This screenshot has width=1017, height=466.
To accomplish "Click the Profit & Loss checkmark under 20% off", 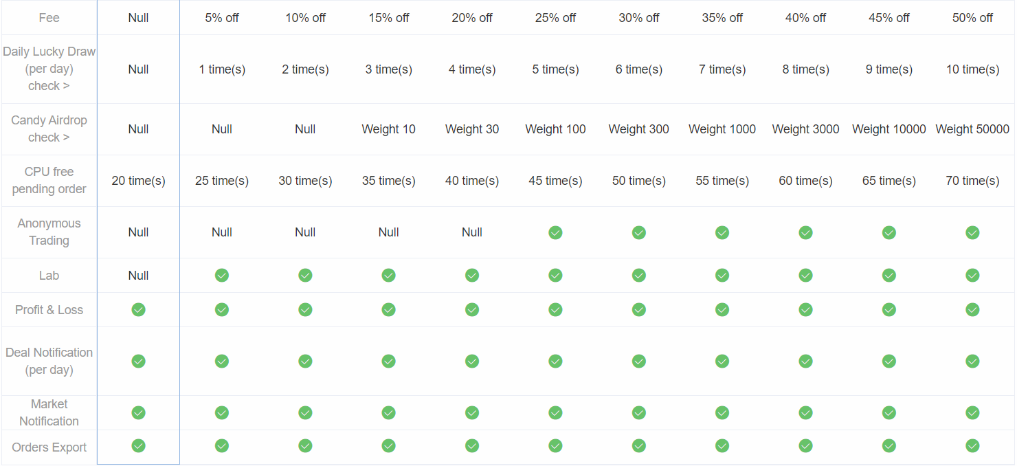I will point(472,309).
